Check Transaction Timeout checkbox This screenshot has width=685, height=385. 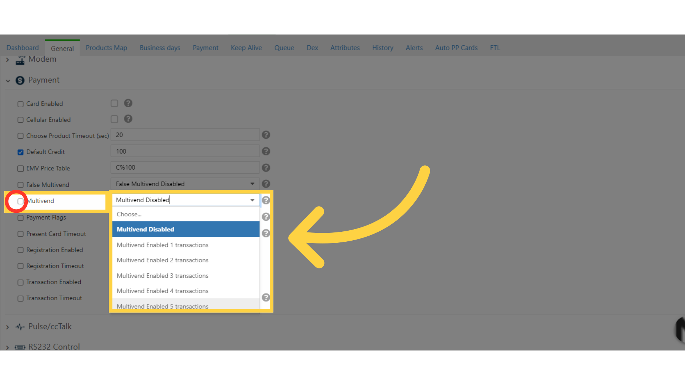click(20, 298)
